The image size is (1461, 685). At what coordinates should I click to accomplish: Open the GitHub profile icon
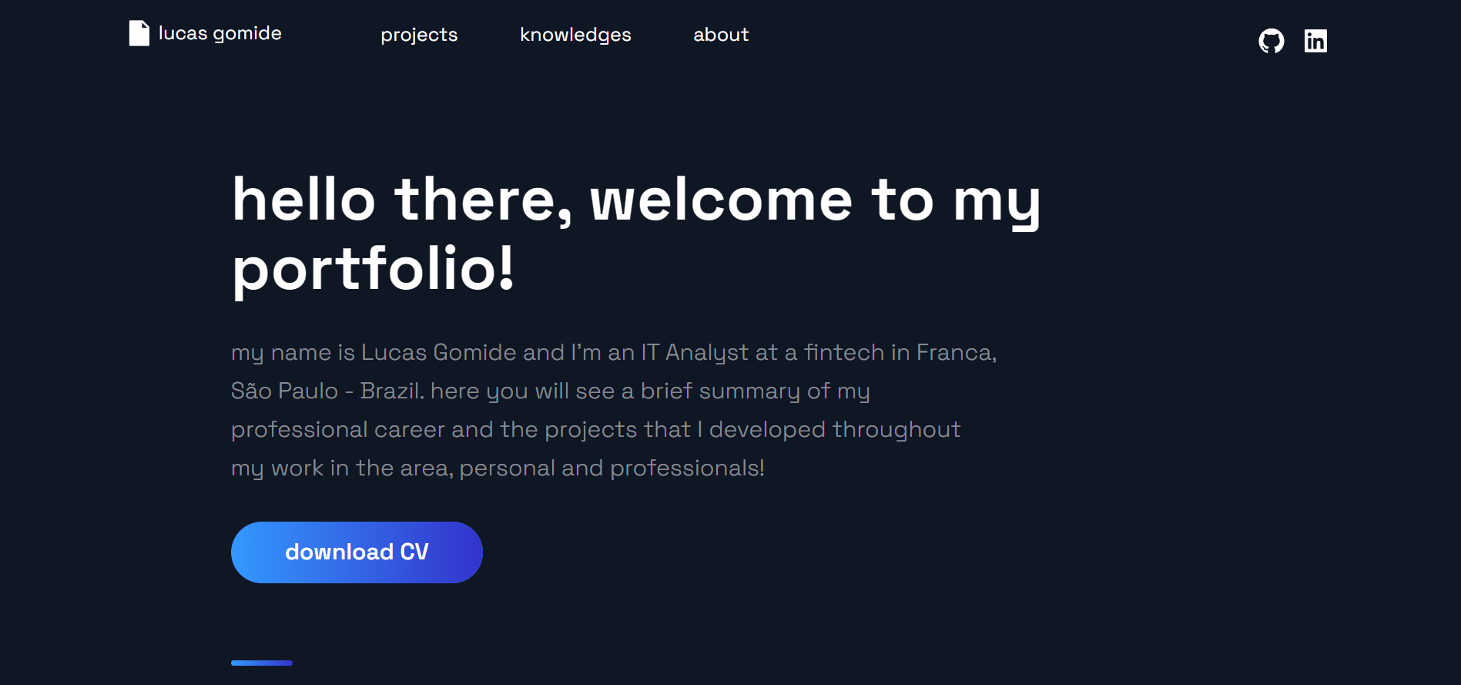(1271, 41)
